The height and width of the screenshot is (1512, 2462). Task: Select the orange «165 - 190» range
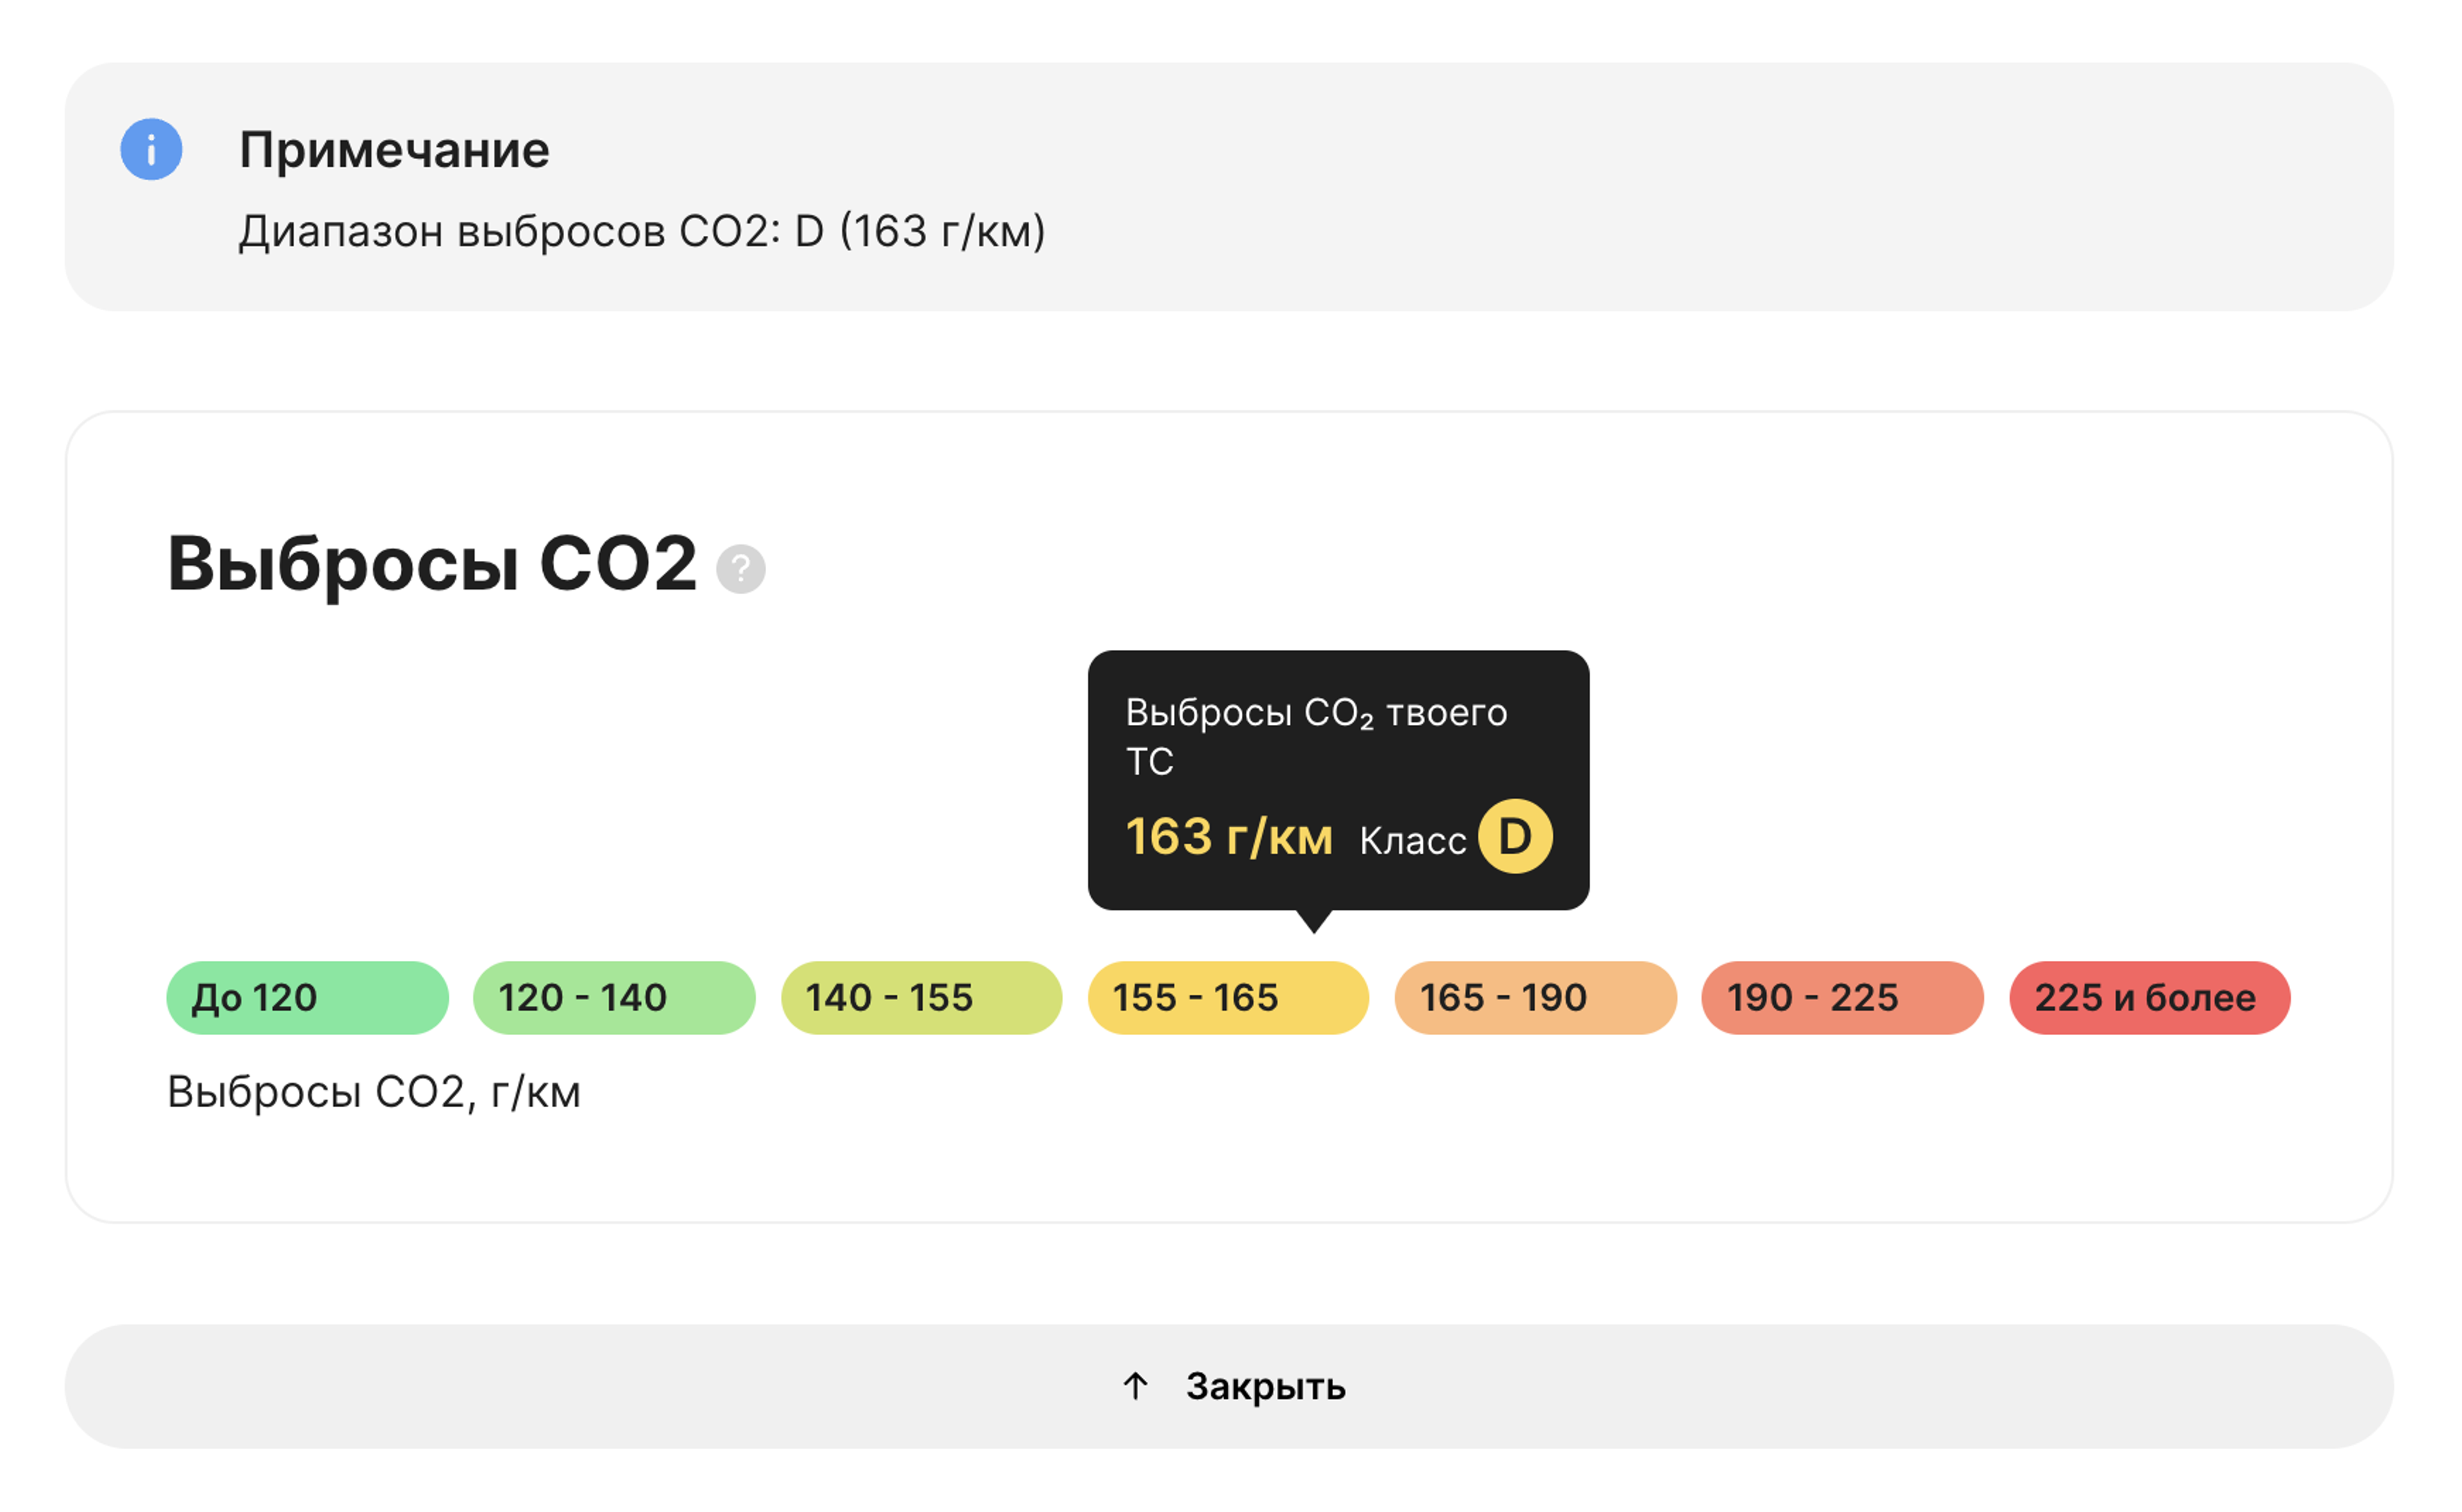click(x=1534, y=998)
